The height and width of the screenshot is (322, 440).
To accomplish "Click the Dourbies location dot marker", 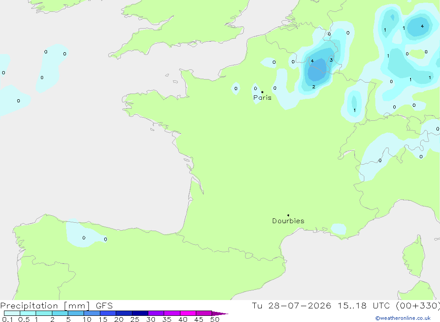I will (x=288, y=215).
